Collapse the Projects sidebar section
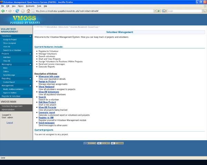Image resolution: width=207 pixels, height=165 pixels. click(30, 54)
